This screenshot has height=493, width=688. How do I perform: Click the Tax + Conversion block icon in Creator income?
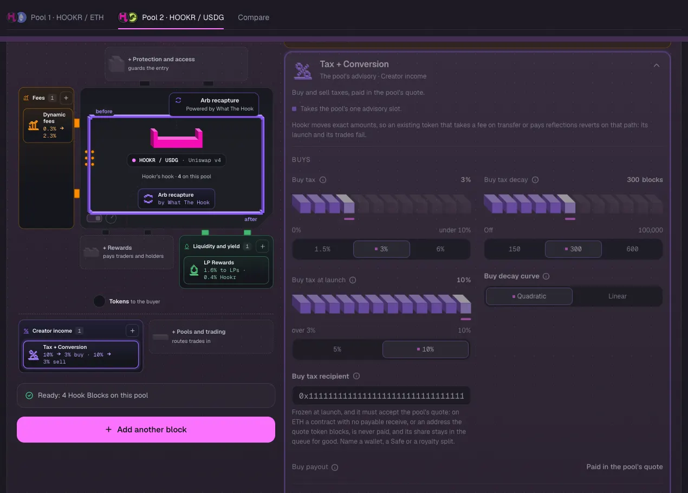coord(34,355)
